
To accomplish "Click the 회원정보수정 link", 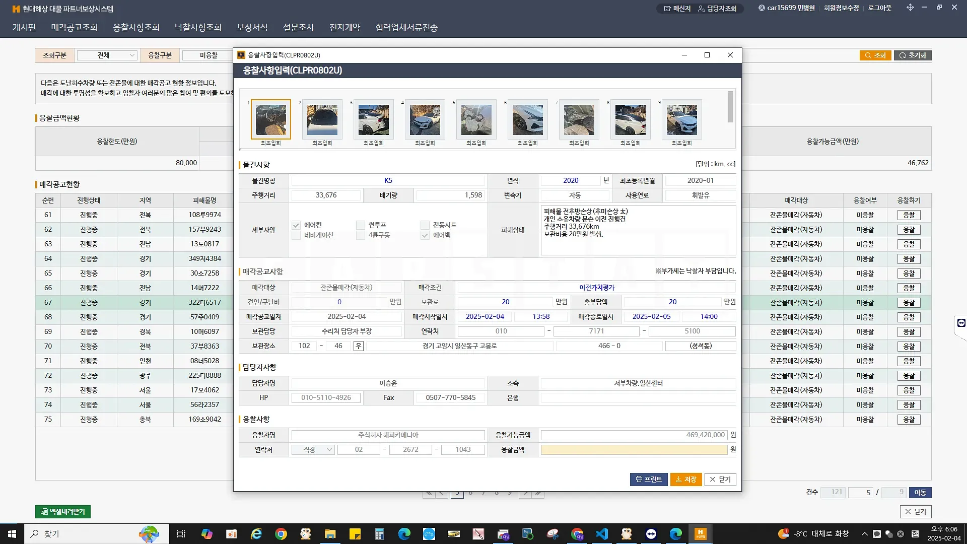I will coord(841,8).
